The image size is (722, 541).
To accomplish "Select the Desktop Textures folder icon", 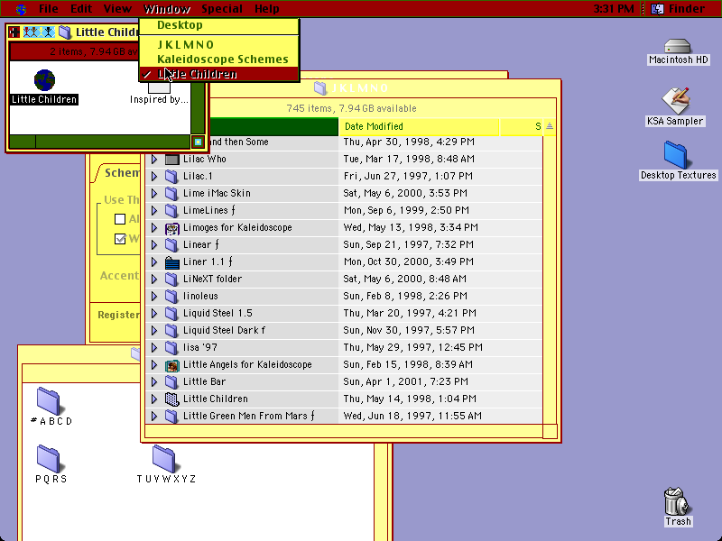I will point(675,155).
